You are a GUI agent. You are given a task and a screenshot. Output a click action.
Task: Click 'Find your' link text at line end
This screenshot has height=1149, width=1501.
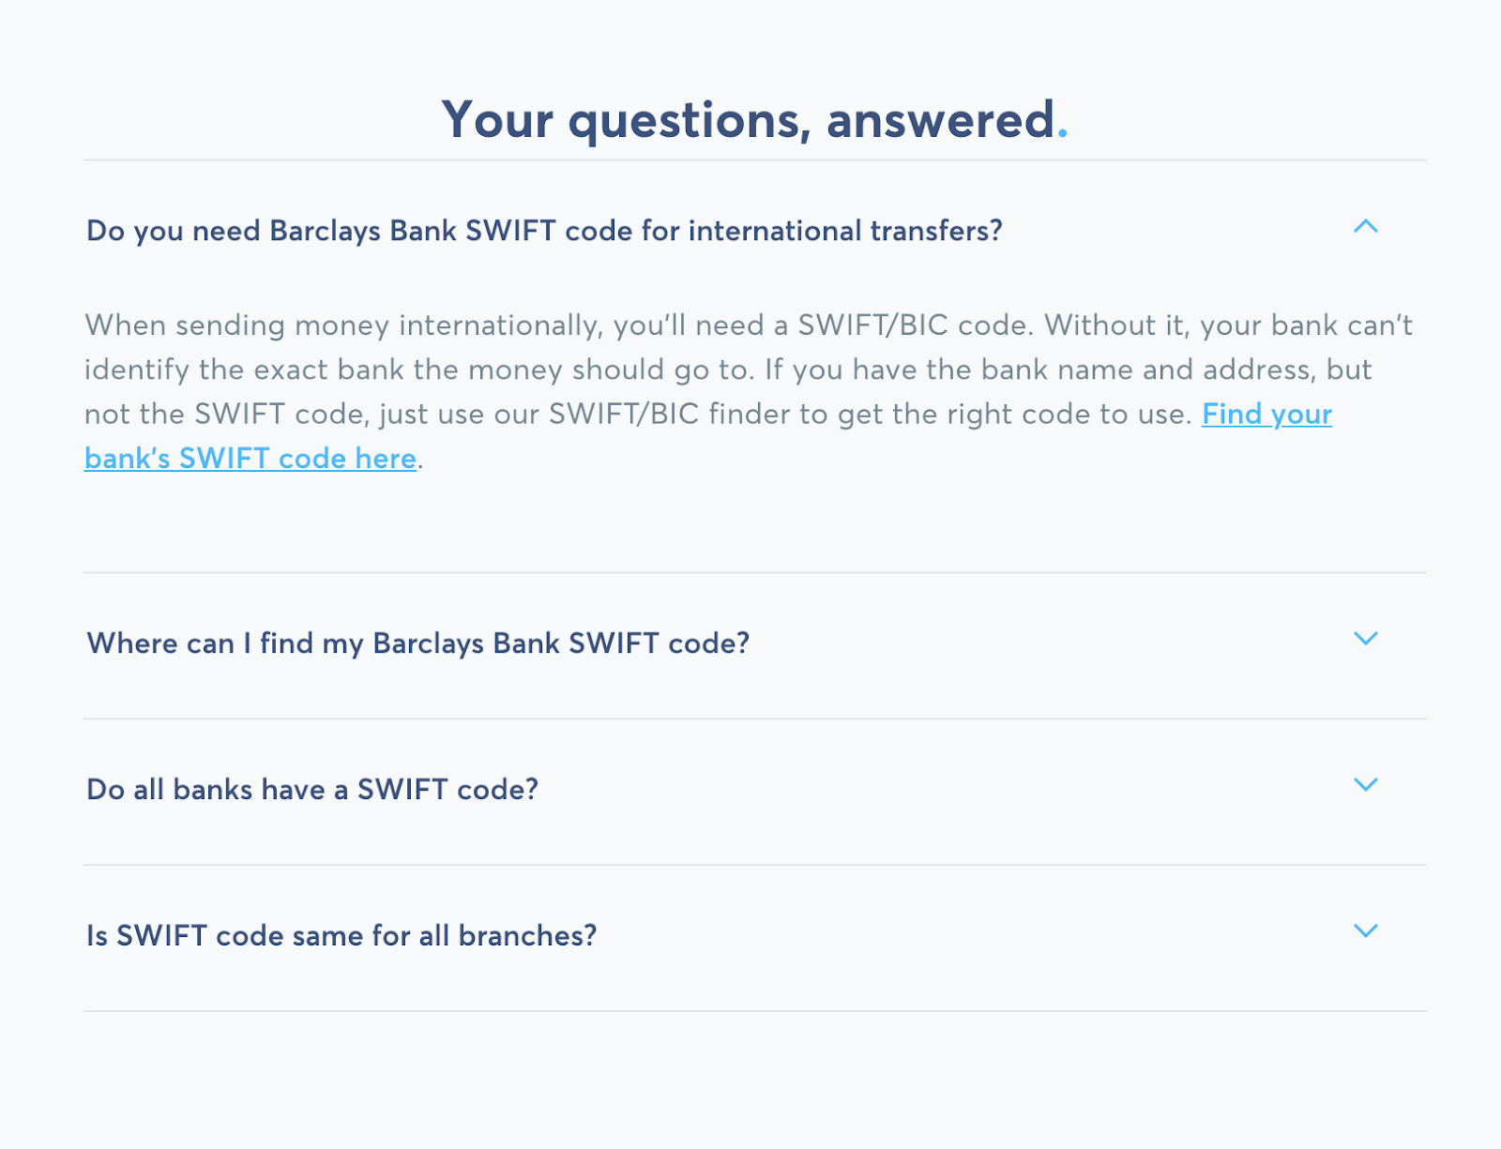click(x=1266, y=415)
